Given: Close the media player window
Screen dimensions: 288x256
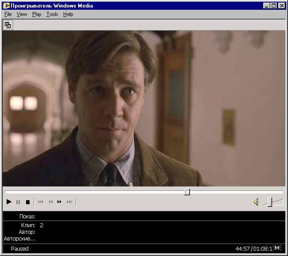Looking at the screenshot, I should pos(281,6).
